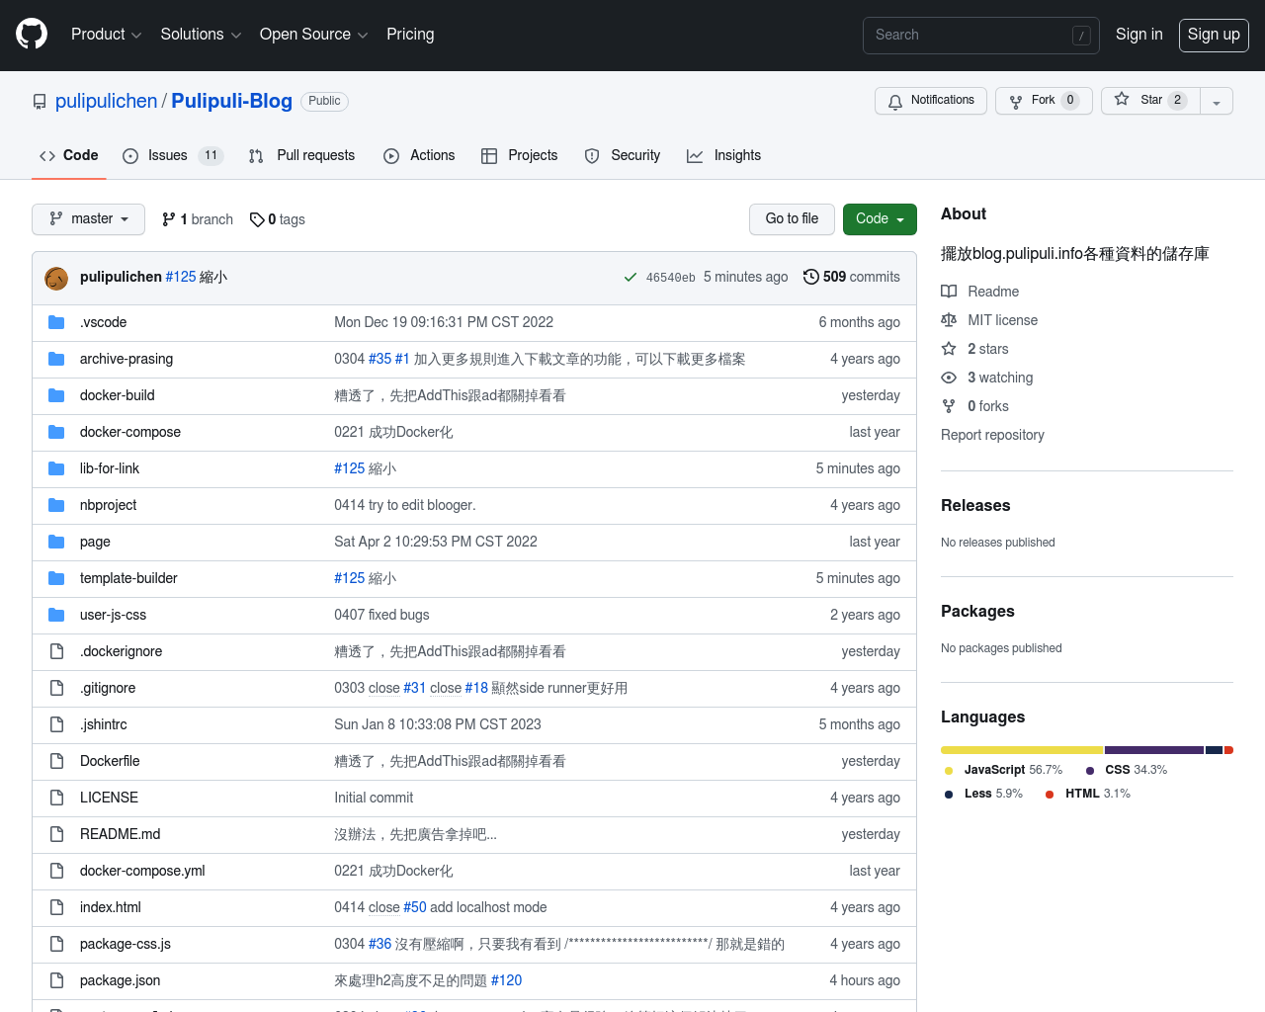The width and height of the screenshot is (1265, 1012).
Task: Open the package-css.js file
Action: 126,944
